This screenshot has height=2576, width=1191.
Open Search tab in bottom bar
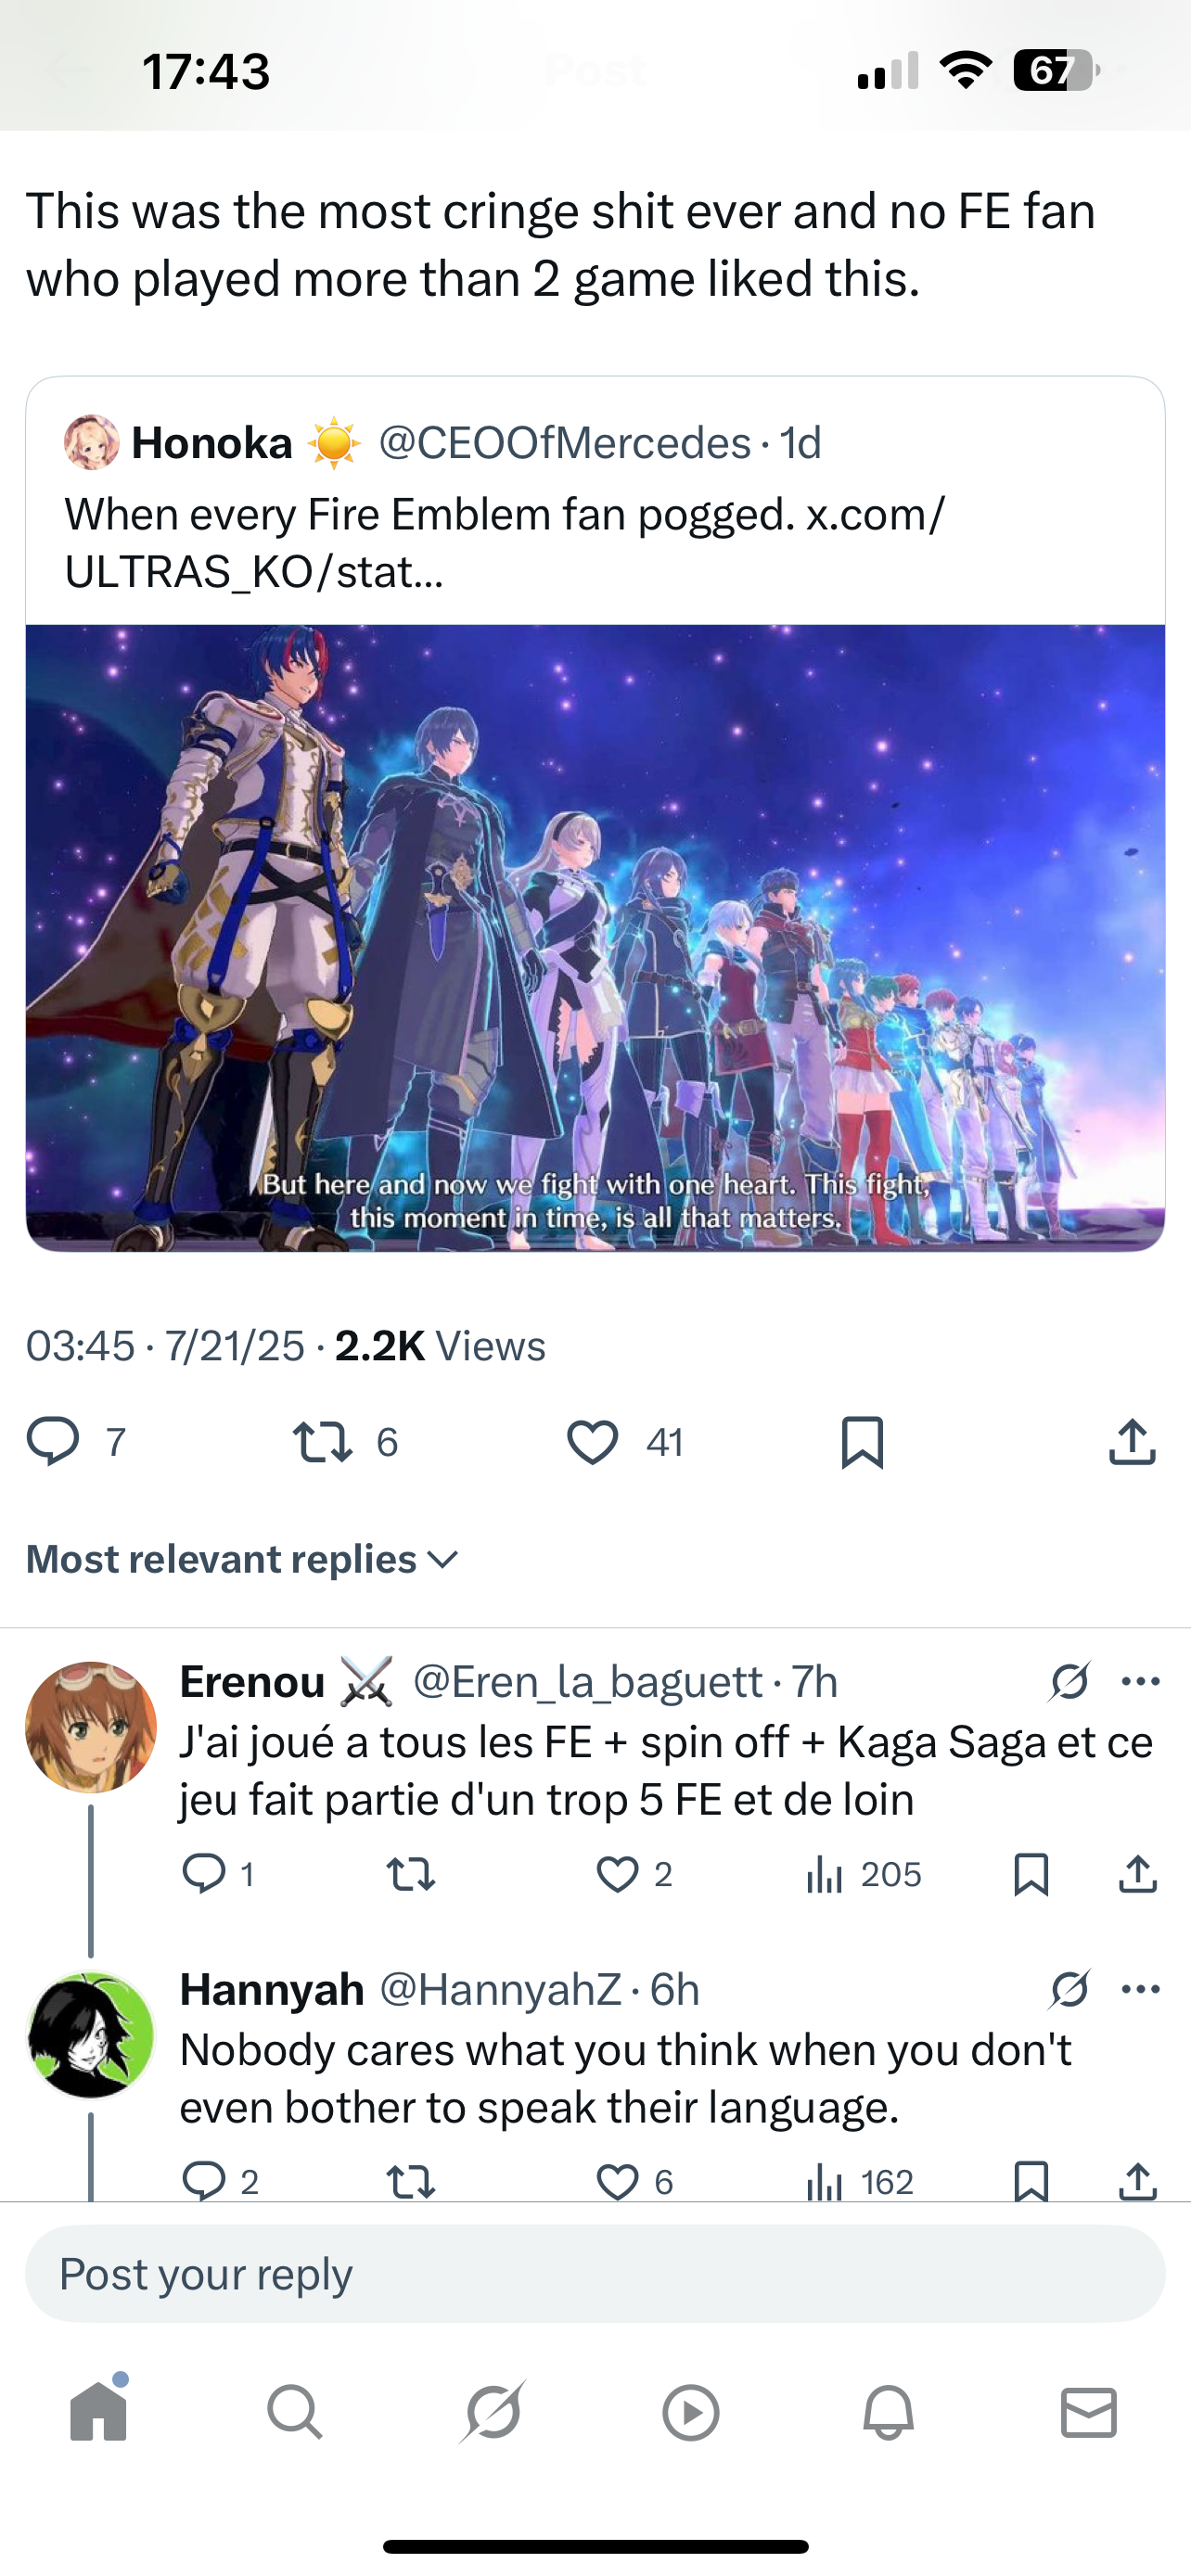pos(295,2413)
